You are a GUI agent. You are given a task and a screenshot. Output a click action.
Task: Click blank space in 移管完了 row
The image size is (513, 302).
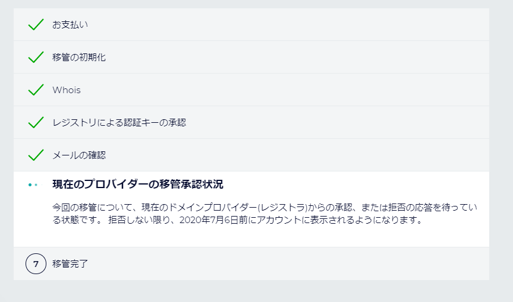288,264
